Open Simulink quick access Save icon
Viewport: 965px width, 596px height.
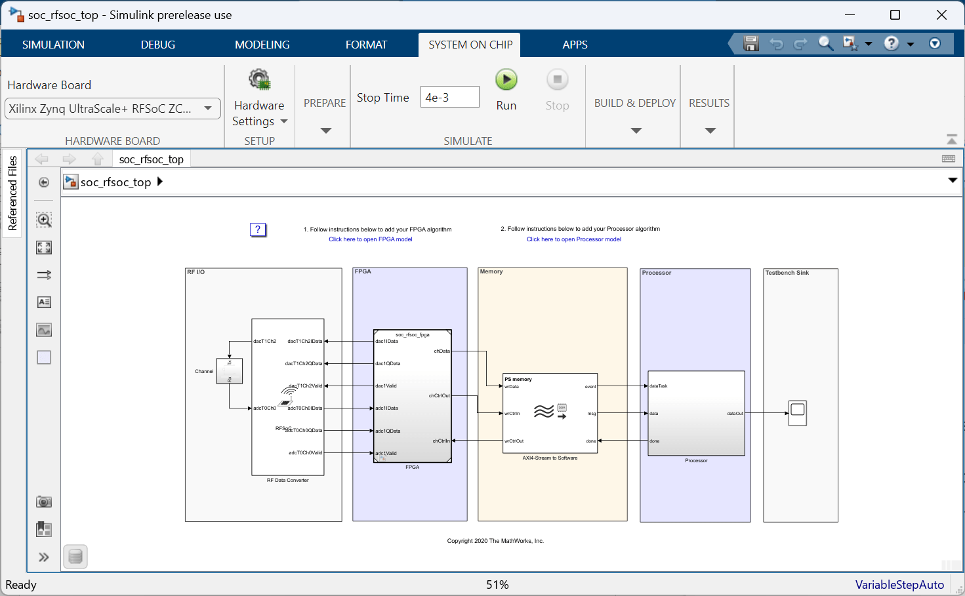[x=750, y=43]
